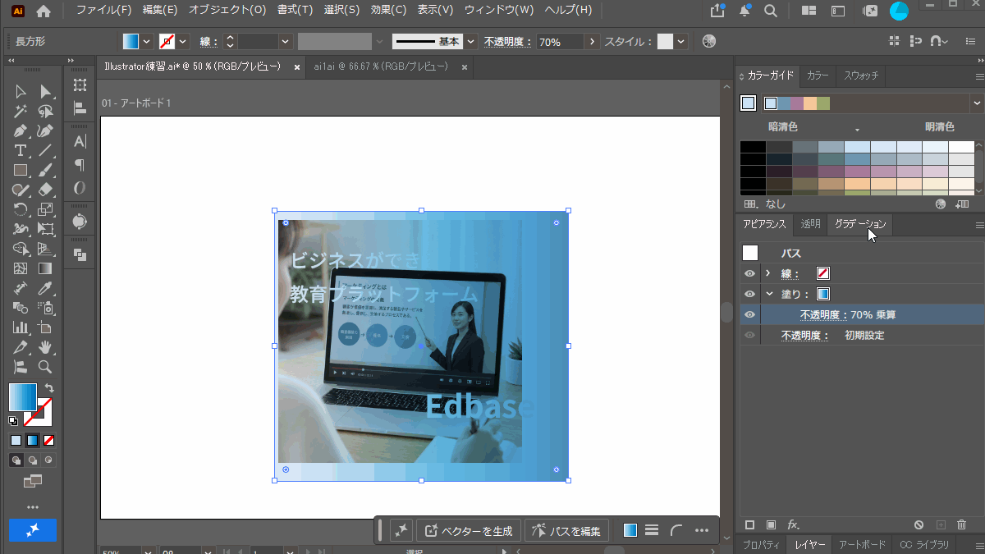Click the パスを編集 button
Image resolution: width=985 pixels, height=554 pixels.
pos(567,531)
